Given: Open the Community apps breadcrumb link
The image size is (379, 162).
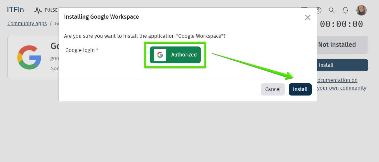Looking at the screenshot, I should click(x=27, y=23).
